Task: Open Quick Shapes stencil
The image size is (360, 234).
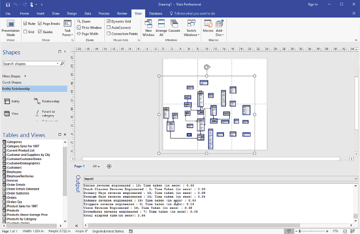Action: click(12, 82)
